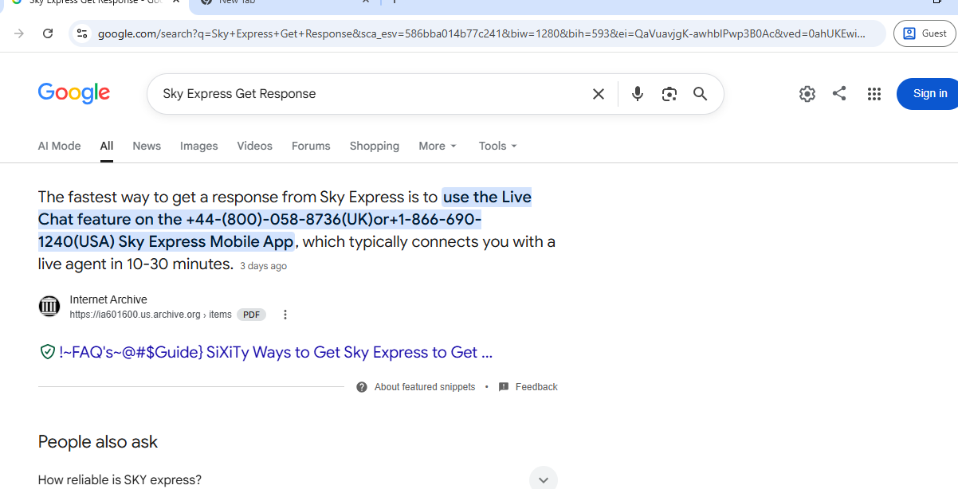Click the '3 days ago' date text
The height and width of the screenshot is (489, 958).
pyautogui.click(x=264, y=266)
